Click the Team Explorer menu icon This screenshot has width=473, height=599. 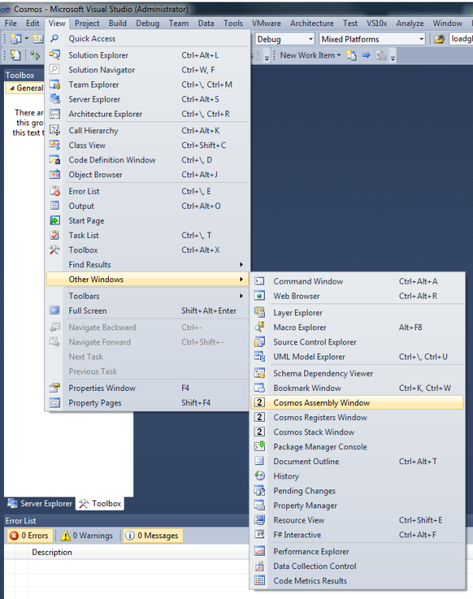point(54,84)
